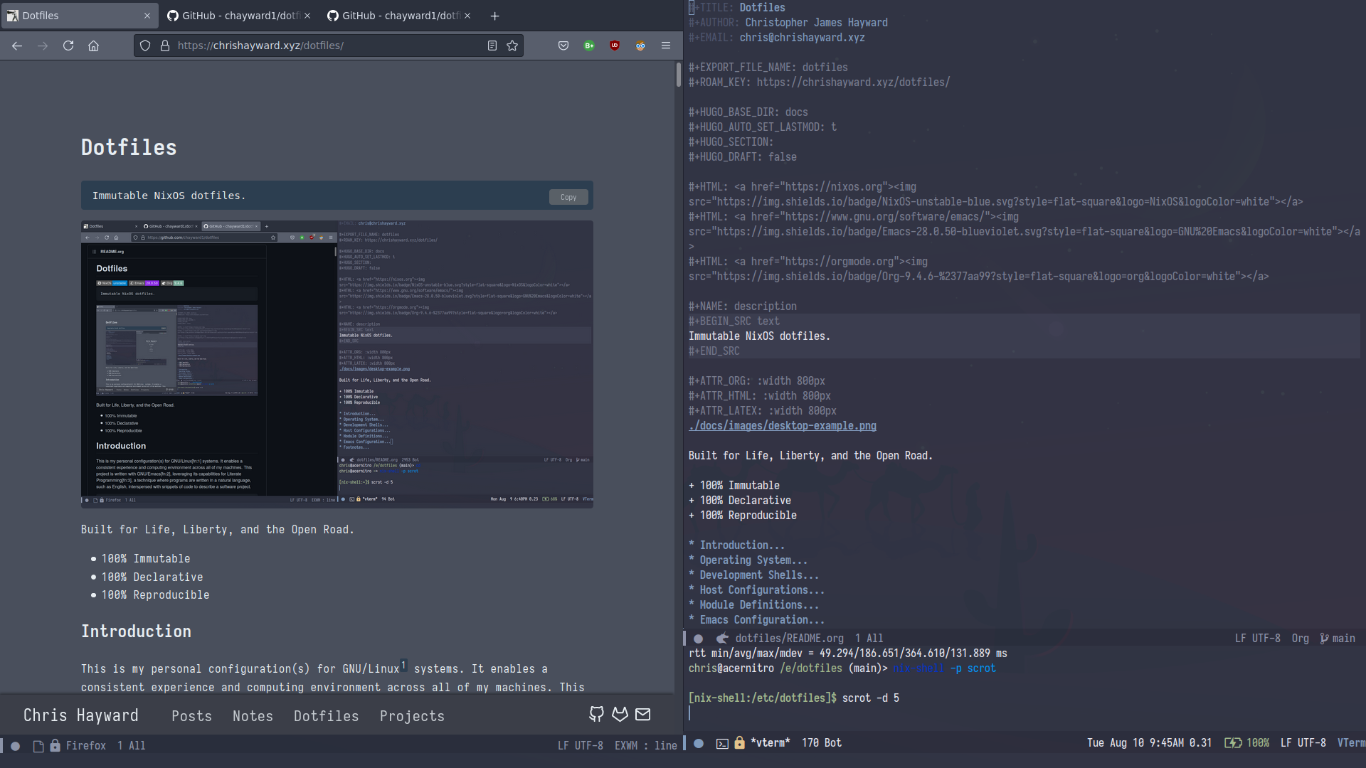Toggle the uBlock Origin extension icon
Image resolution: width=1366 pixels, height=768 pixels.
click(x=615, y=45)
